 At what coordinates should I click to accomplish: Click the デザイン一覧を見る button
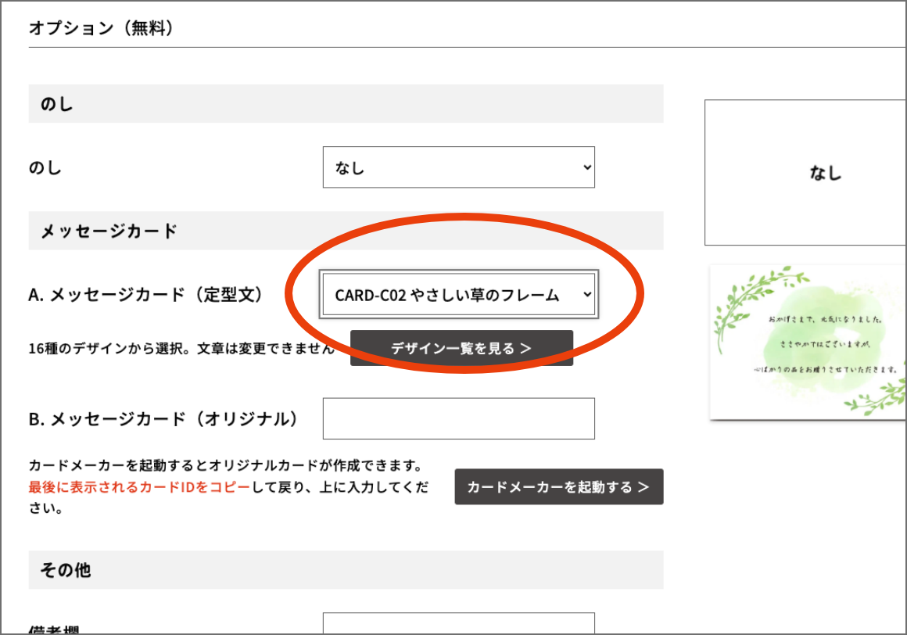click(461, 348)
